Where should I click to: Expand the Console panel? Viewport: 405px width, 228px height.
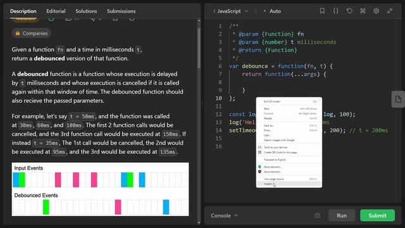tap(224, 215)
